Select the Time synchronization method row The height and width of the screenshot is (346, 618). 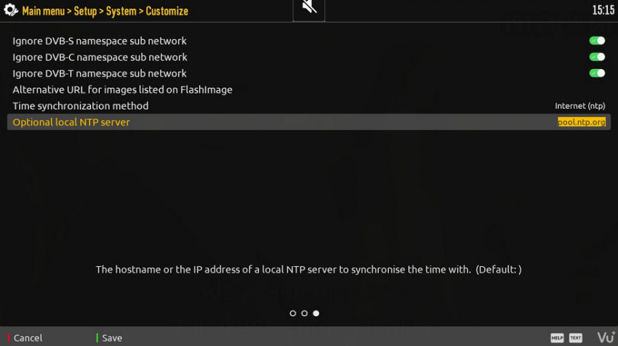(x=80, y=106)
